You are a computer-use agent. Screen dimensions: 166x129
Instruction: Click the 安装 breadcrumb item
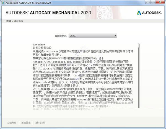(x=9, y=21)
